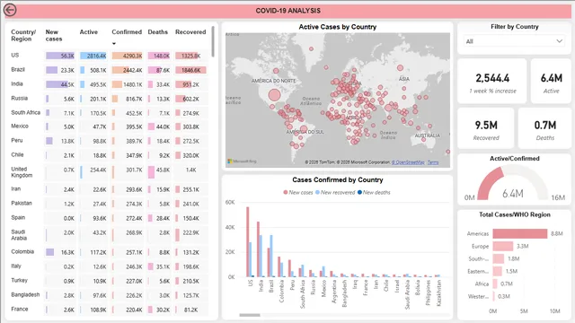
Task: Click the Brazil bubble near América do Sul
Action: click(304, 129)
